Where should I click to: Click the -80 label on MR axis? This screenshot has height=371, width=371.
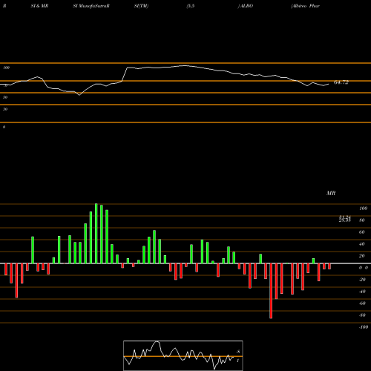[362, 315]
